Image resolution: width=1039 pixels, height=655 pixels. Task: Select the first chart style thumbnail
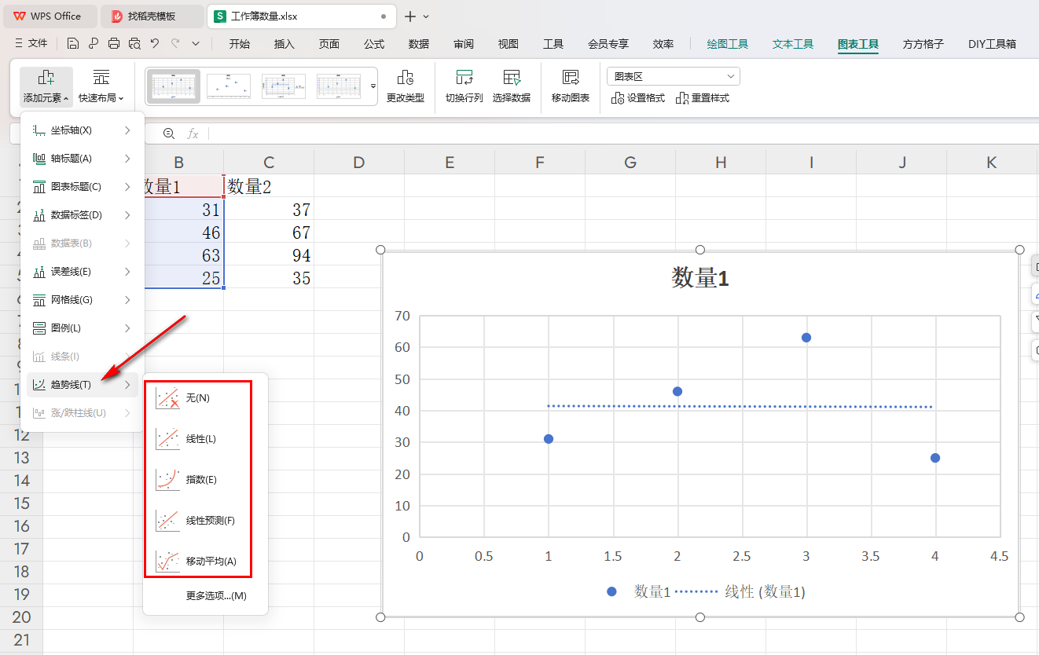(173, 86)
